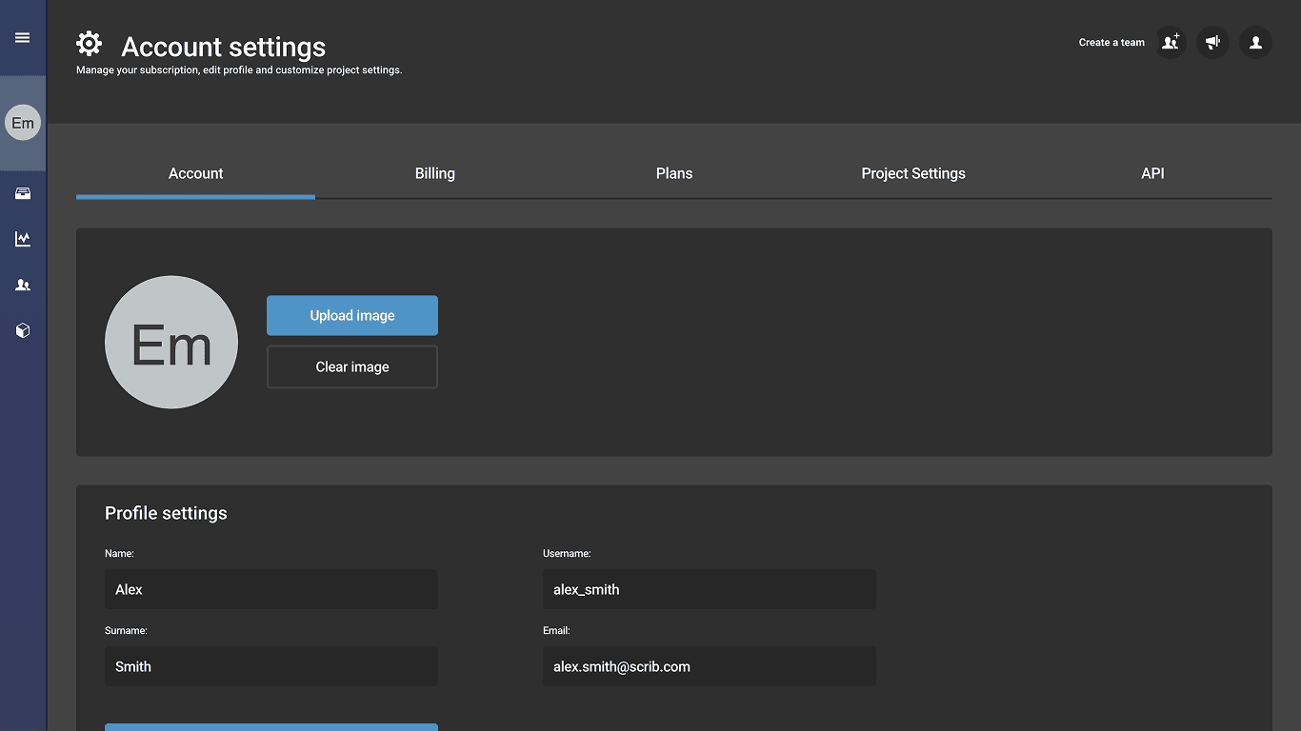1301x731 pixels.
Task: Switch to the Billing tab
Action: pos(434,173)
